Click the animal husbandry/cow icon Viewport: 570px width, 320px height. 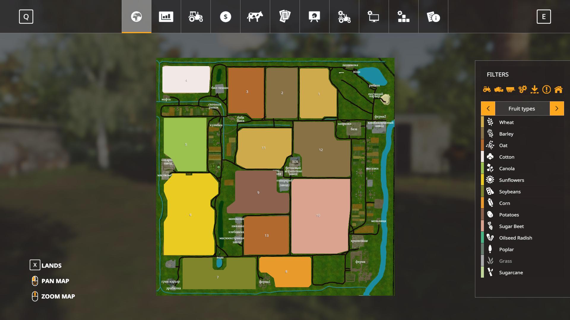pyautogui.click(x=255, y=16)
